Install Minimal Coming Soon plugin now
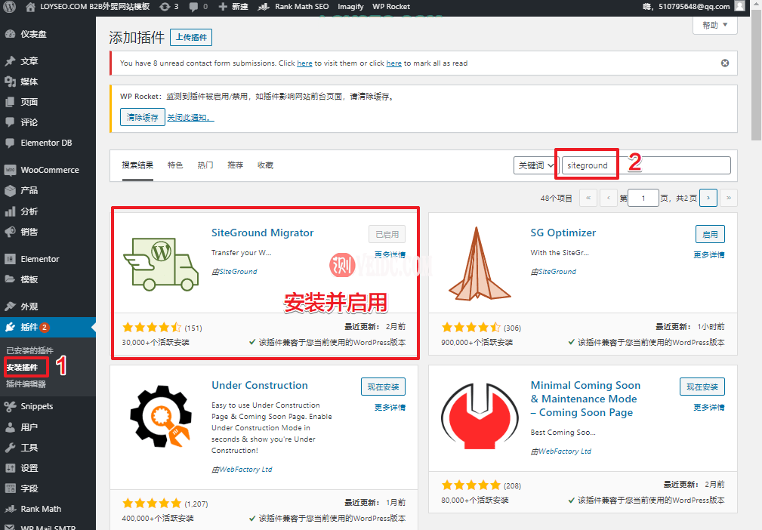Viewport: 762px width, 530px height. [702, 387]
